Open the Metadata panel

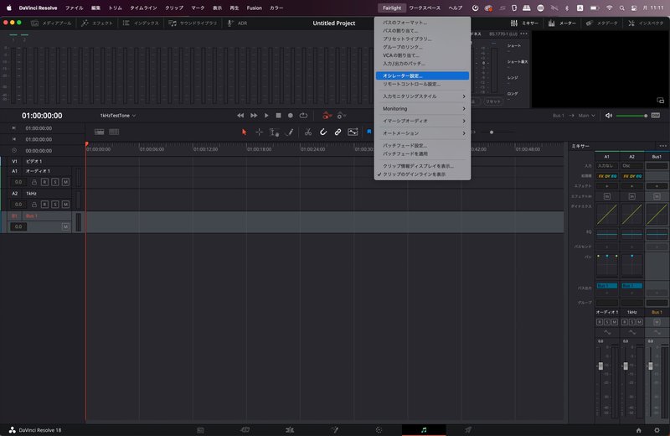click(601, 23)
